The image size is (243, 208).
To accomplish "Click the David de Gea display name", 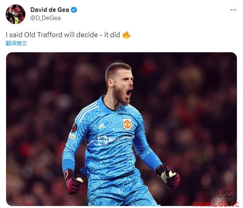I will [x=49, y=10].
